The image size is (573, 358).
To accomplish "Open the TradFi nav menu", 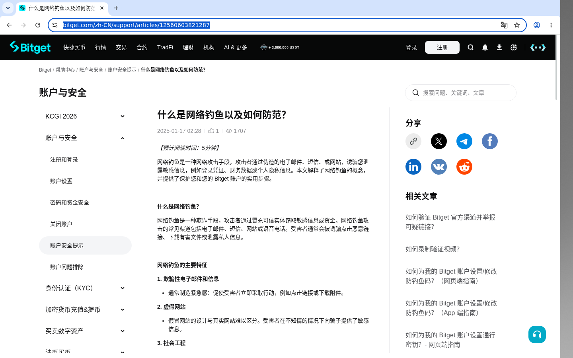I will 165,47.
